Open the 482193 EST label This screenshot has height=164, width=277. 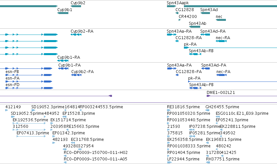(x=60, y=140)
